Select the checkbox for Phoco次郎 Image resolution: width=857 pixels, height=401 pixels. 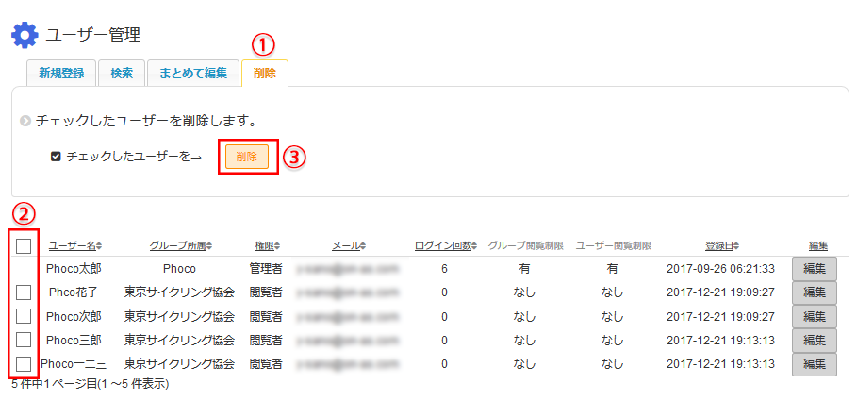[24, 316]
